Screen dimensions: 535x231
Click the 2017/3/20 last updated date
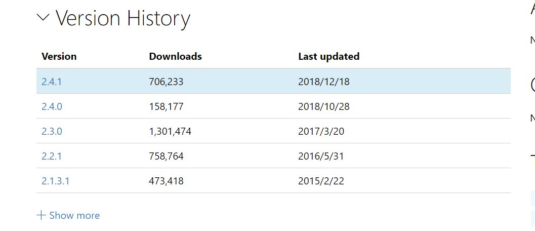[321, 131]
